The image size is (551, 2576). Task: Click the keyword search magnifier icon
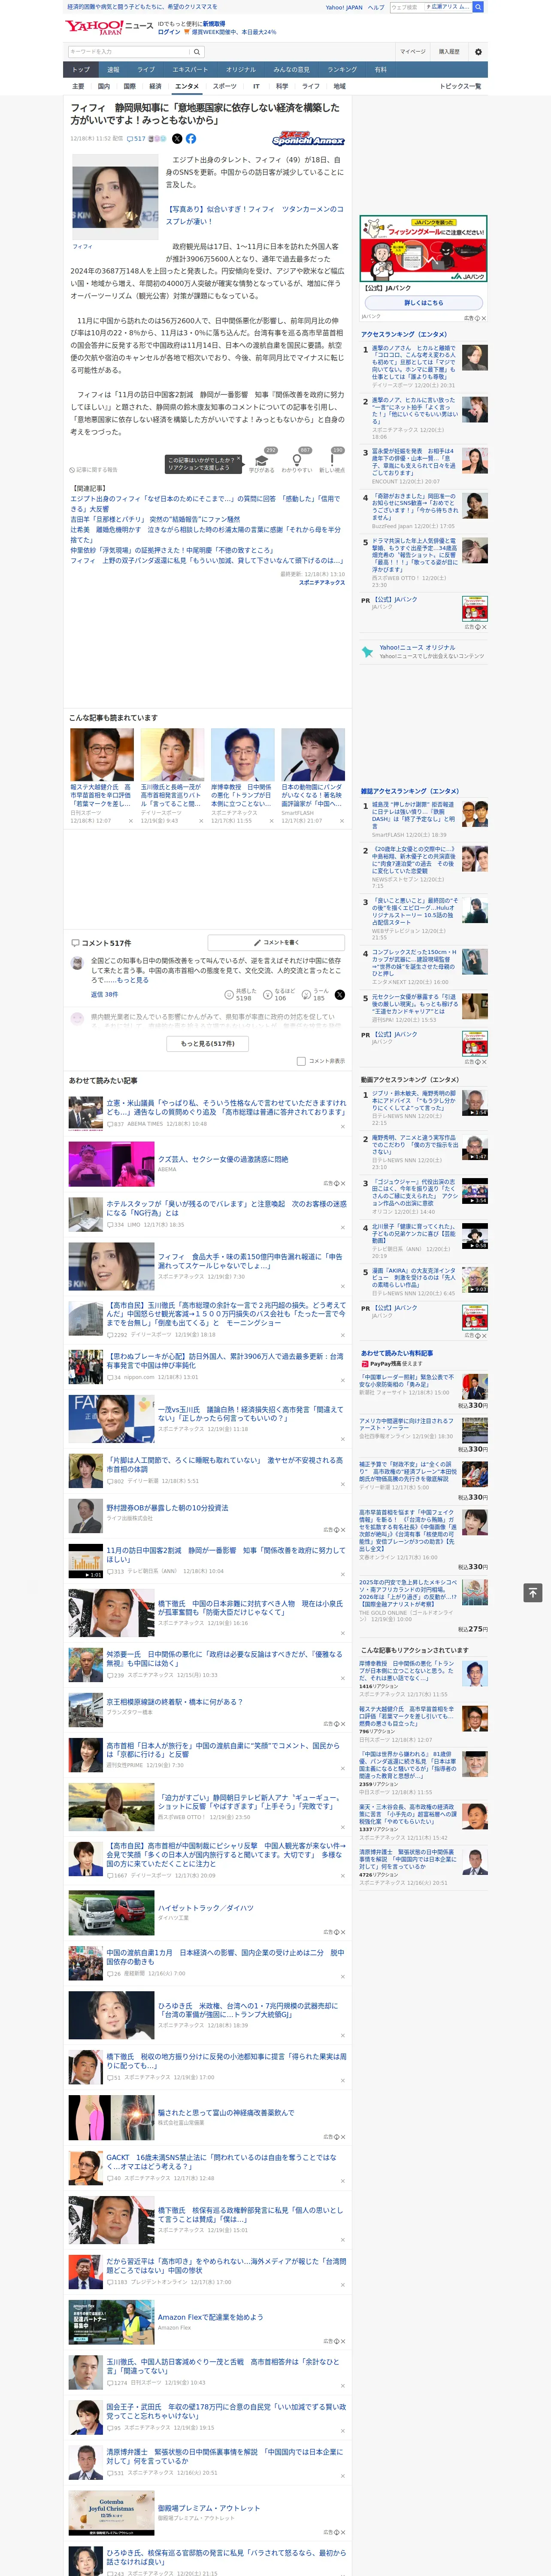196,51
